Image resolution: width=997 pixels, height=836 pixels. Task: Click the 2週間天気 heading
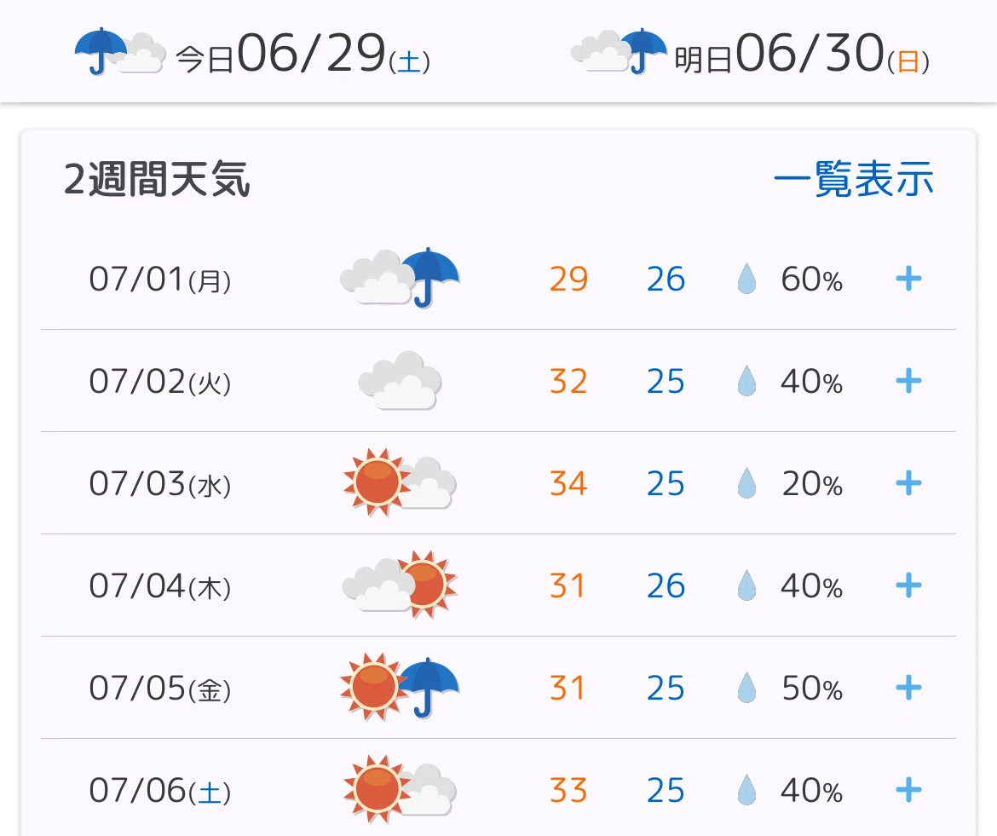pos(157,179)
